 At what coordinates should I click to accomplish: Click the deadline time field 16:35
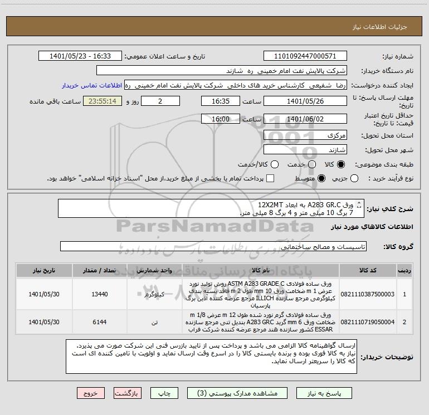tap(221, 101)
